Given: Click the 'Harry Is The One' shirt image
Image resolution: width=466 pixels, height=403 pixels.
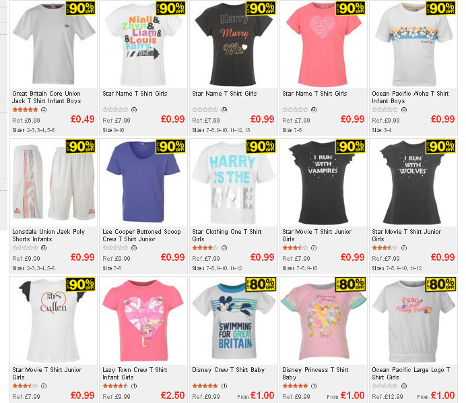Looking at the screenshot, I should click(234, 183).
